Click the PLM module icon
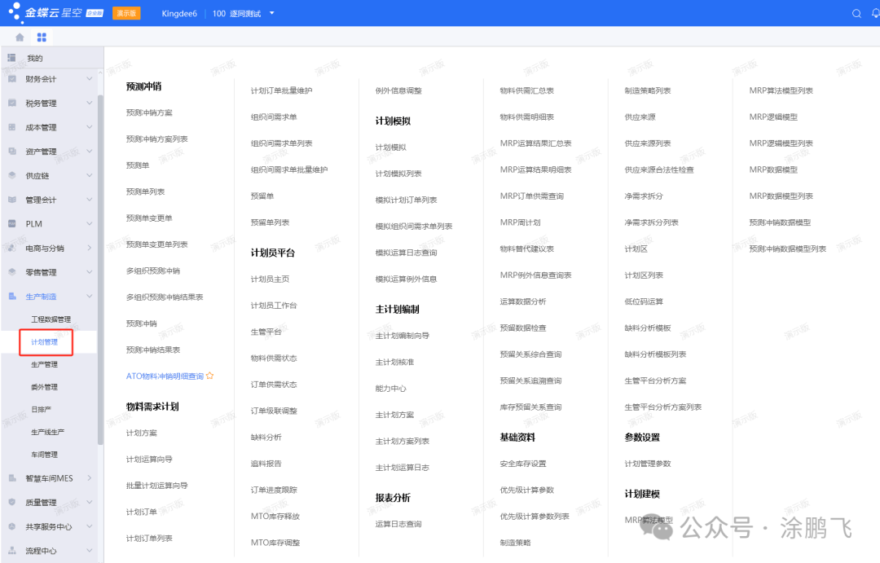 [x=11, y=223]
